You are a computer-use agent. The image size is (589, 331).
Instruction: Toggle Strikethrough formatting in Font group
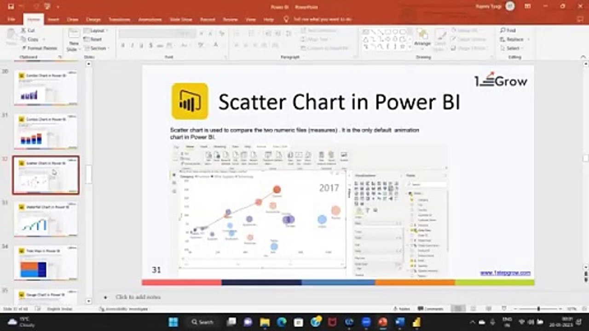click(160, 46)
